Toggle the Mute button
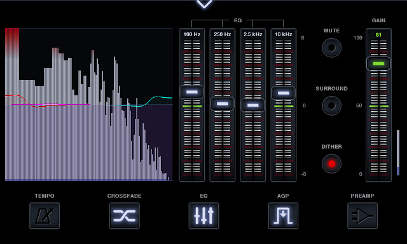The width and height of the screenshot is (407, 244). [331, 48]
